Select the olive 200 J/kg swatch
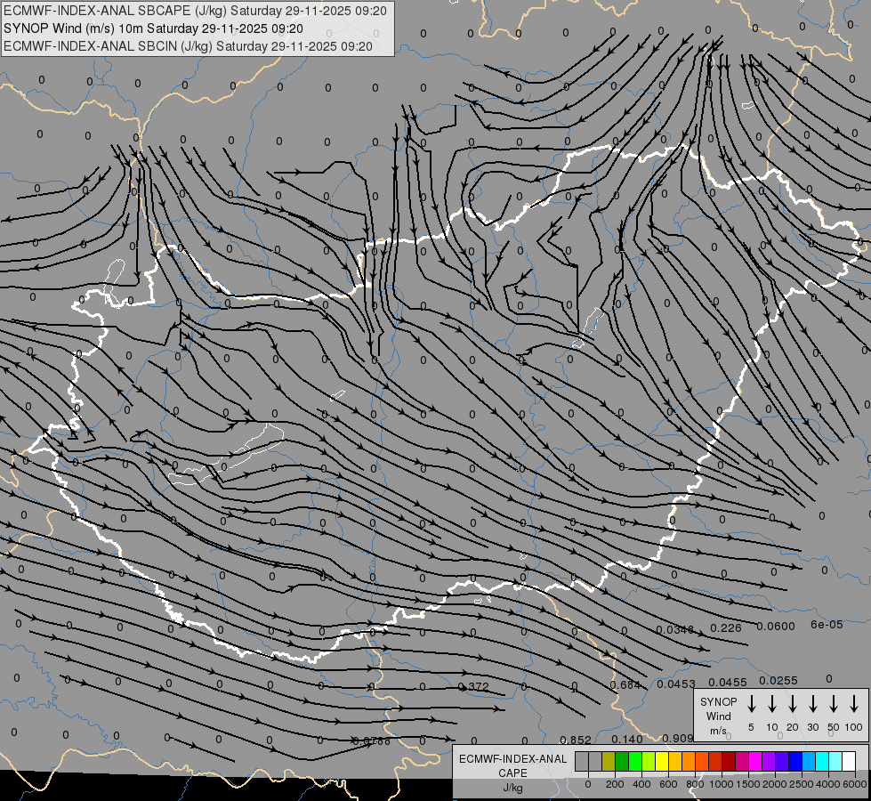871x801 pixels. [x=609, y=761]
